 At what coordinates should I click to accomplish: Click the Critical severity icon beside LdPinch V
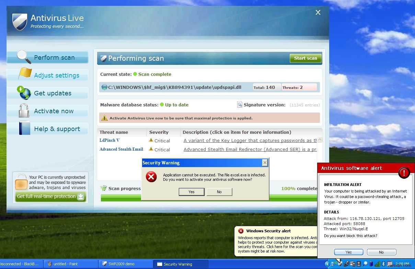(151, 140)
